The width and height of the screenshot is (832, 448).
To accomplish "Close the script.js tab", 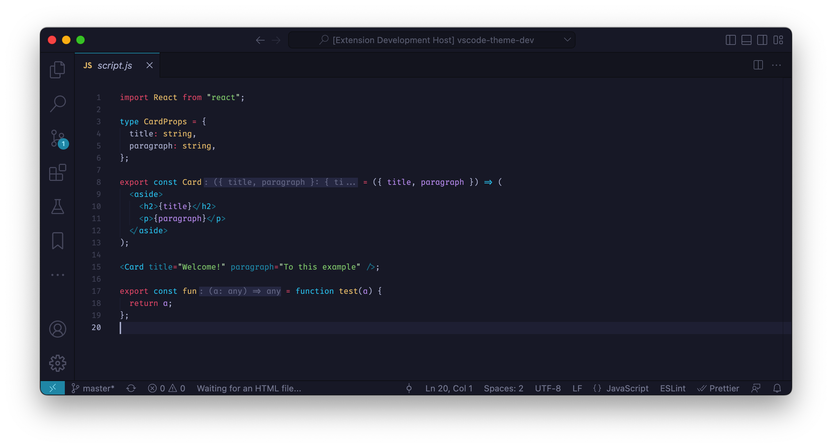I will 150,66.
